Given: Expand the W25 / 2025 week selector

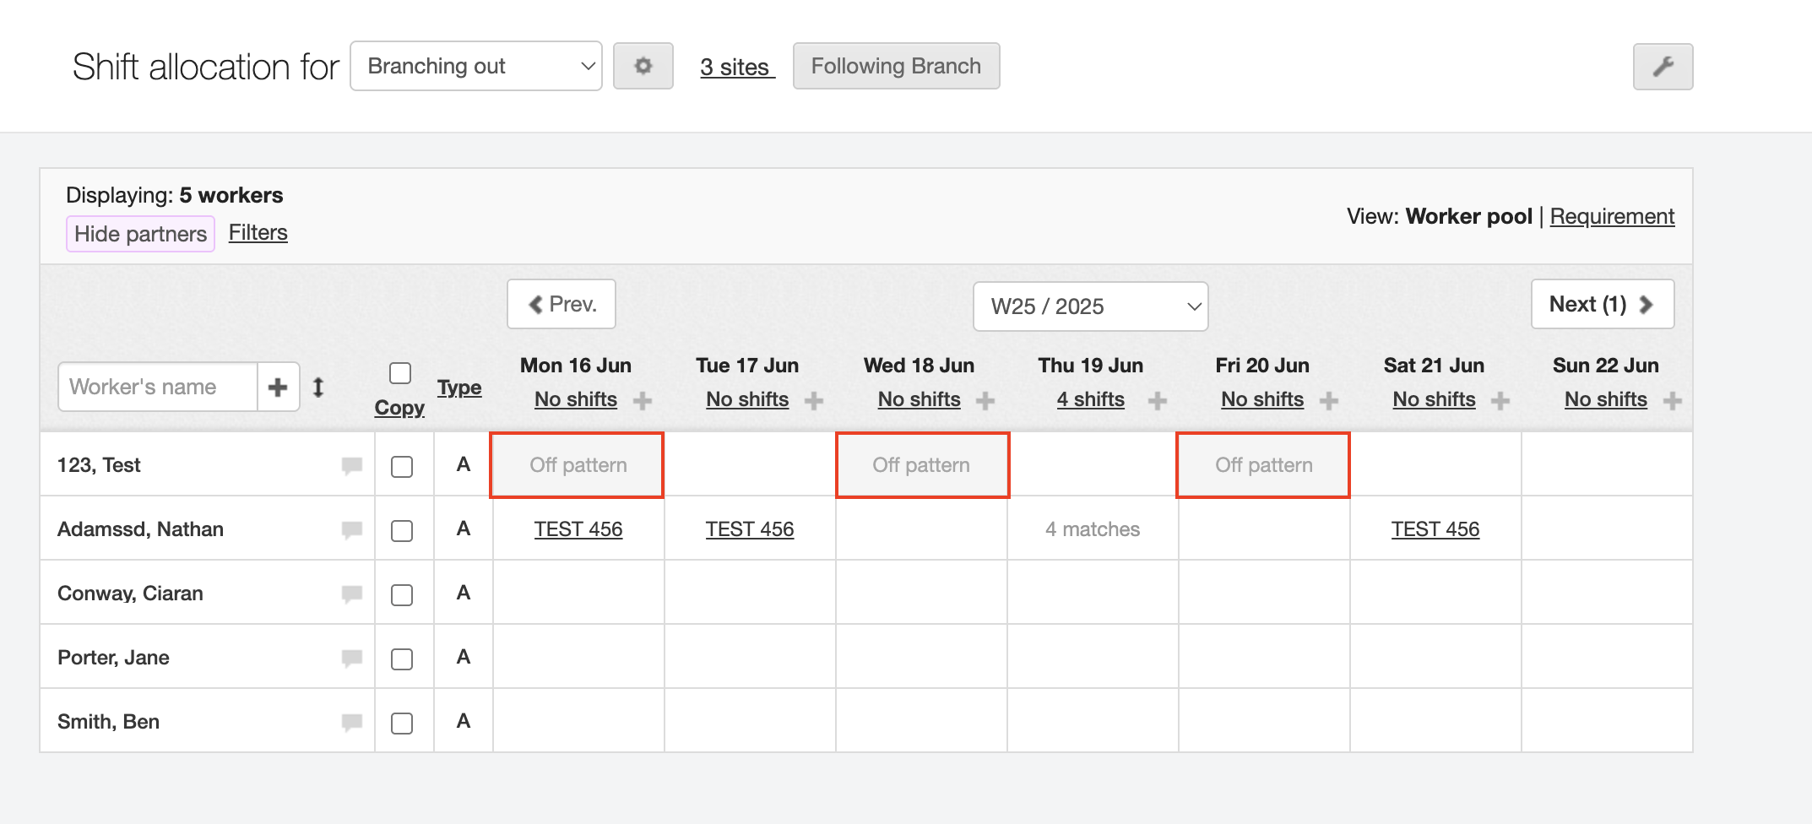Looking at the screenshot, I should tap(1090, 306).
